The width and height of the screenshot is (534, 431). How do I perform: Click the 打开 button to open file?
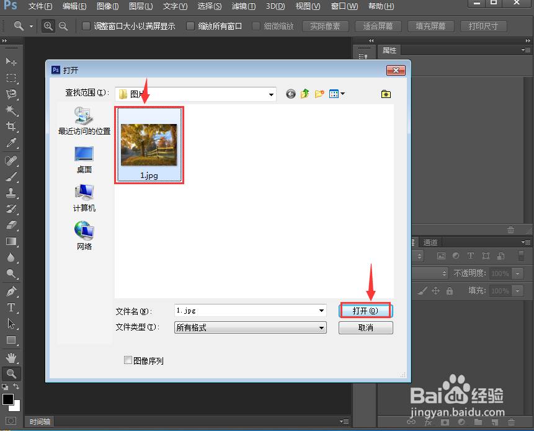coord(365,310)
